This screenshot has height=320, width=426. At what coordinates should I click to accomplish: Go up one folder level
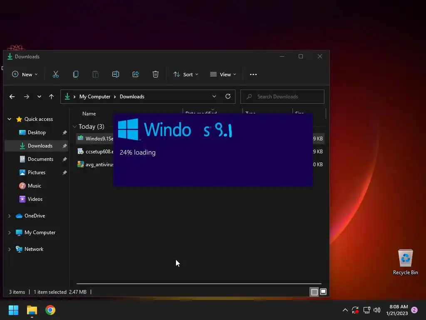pyautogui.click(x=51, y=97)
